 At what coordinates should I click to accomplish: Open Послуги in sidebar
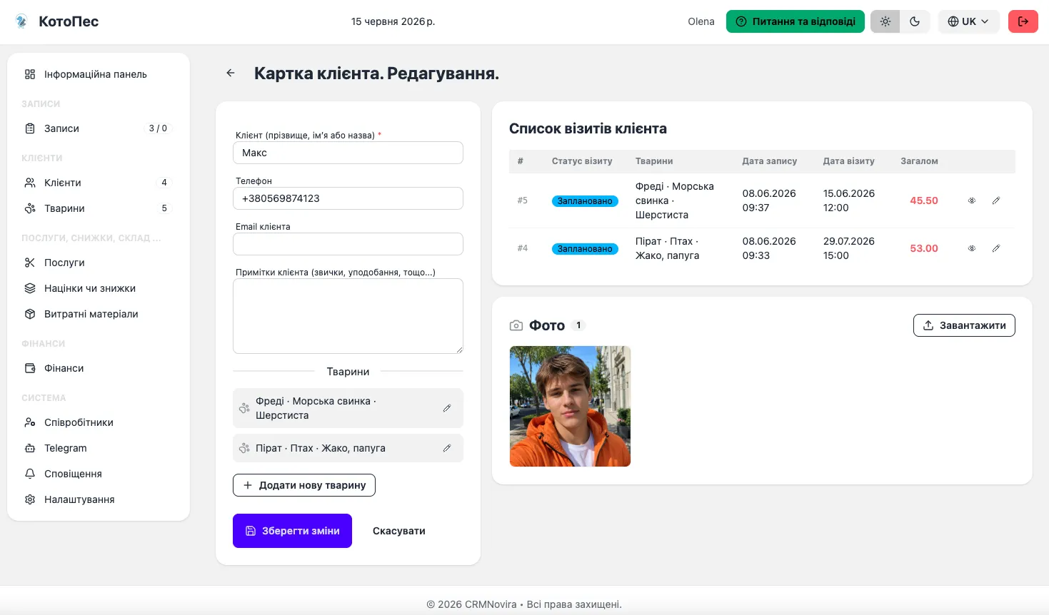pos(99,263)
